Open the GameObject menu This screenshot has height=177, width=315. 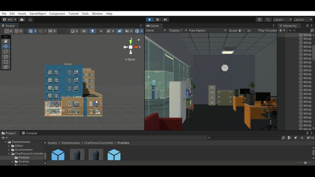click(38, 14)
